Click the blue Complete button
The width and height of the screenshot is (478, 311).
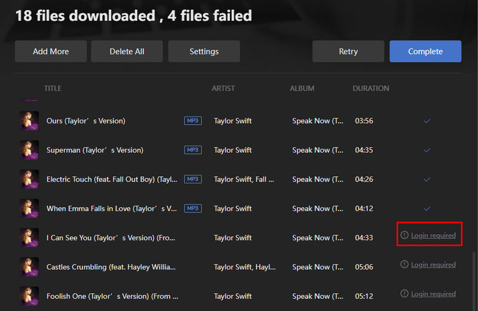[x=425, y=51]
